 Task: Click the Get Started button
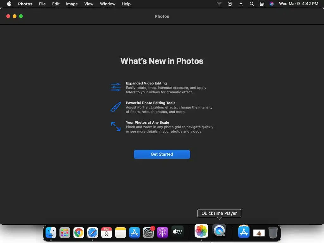[162, 154]
